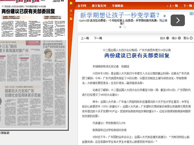Go to next issue 下一期
The width and height of the screenshot is (194, 145).
(x=188, y=6)
